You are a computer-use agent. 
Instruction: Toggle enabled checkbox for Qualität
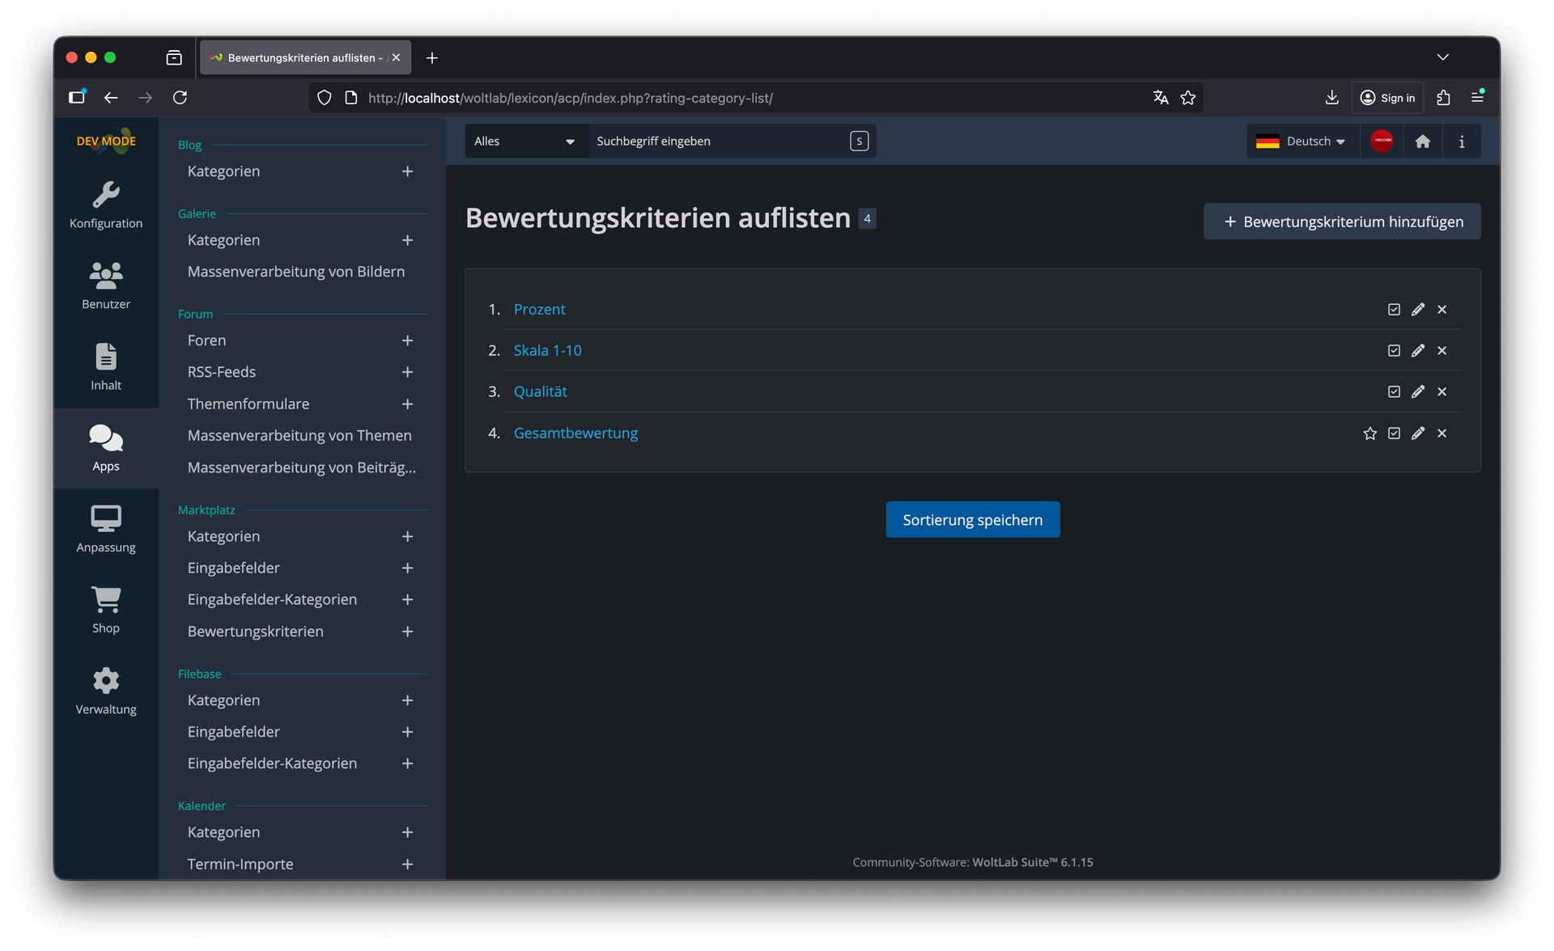coord(1394,392)
